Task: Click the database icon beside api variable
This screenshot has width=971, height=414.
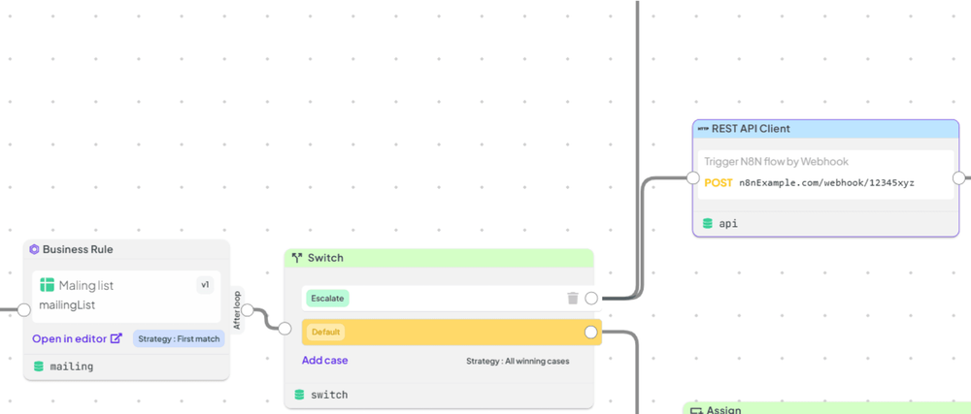Action: (x=708, y=224)
